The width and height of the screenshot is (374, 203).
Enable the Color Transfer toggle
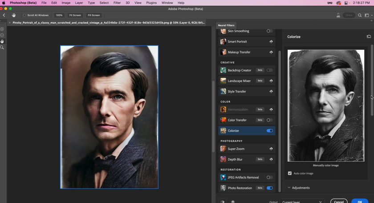(x=269, y=120)
